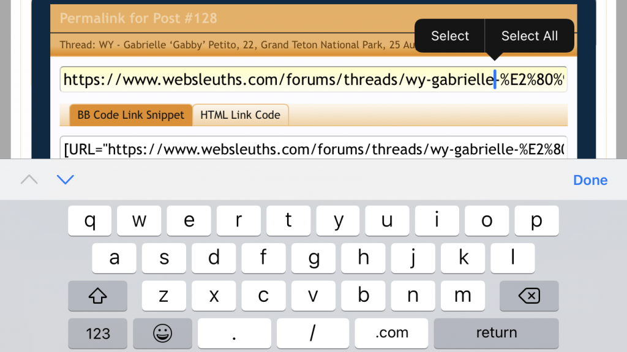
Task: Type the letter q key
Action: click(x=89, y=221)
